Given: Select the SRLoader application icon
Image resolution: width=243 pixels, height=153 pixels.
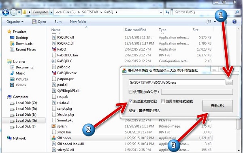Looking at the screenshot, I should click(x=54, y=138).
